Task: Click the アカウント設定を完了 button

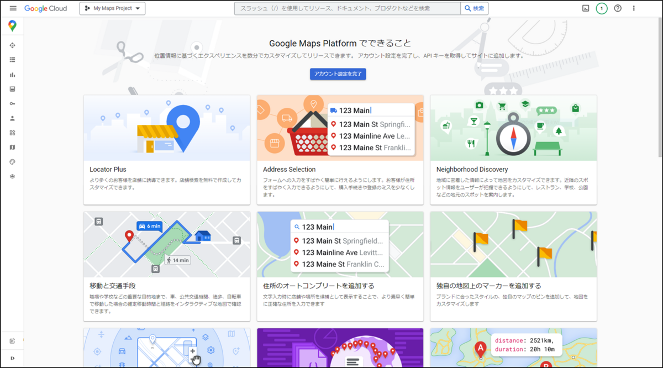Action: (x=338, y=74)
